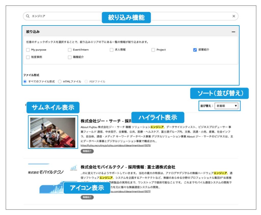261x215 pixels.
Task: Click the 職種紹介 tag under first result
Action: [x=87, y=151]
